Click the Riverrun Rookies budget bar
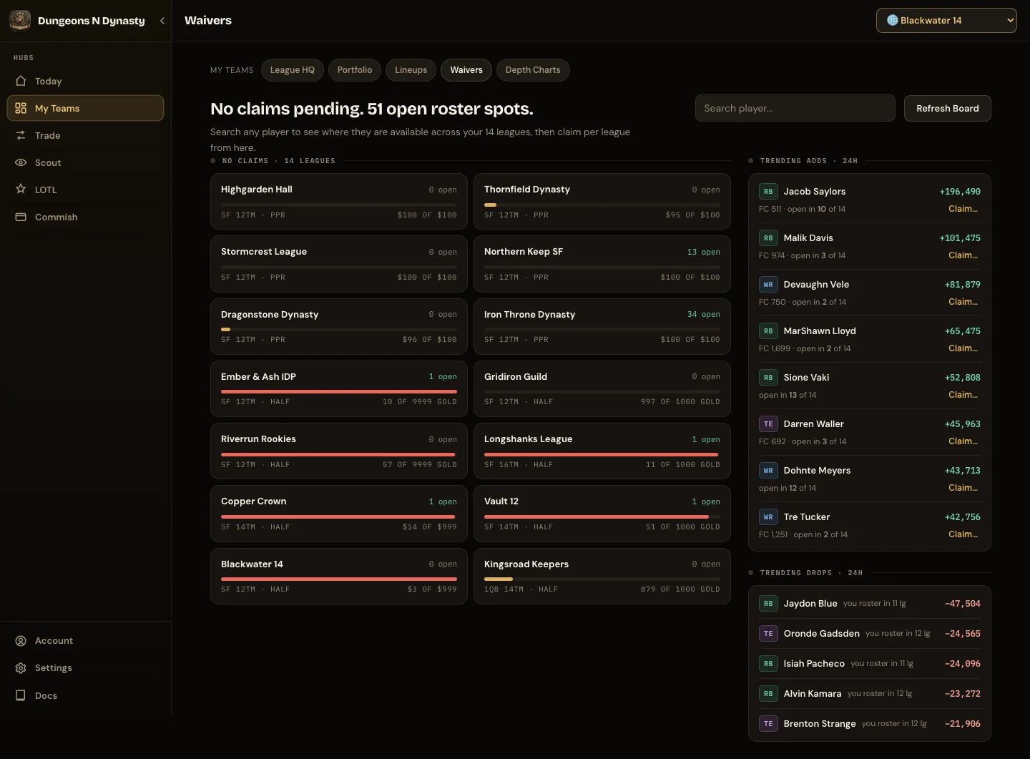The image size is (1030, 759). (339, 454)
